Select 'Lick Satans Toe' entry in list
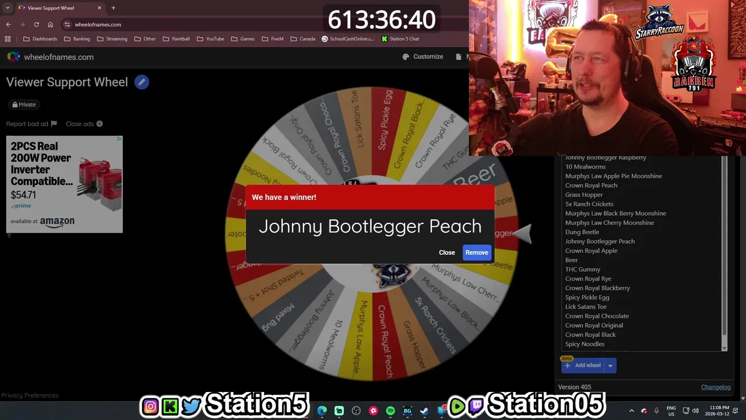This screenshot has width=746, height=420. (586, 307)
